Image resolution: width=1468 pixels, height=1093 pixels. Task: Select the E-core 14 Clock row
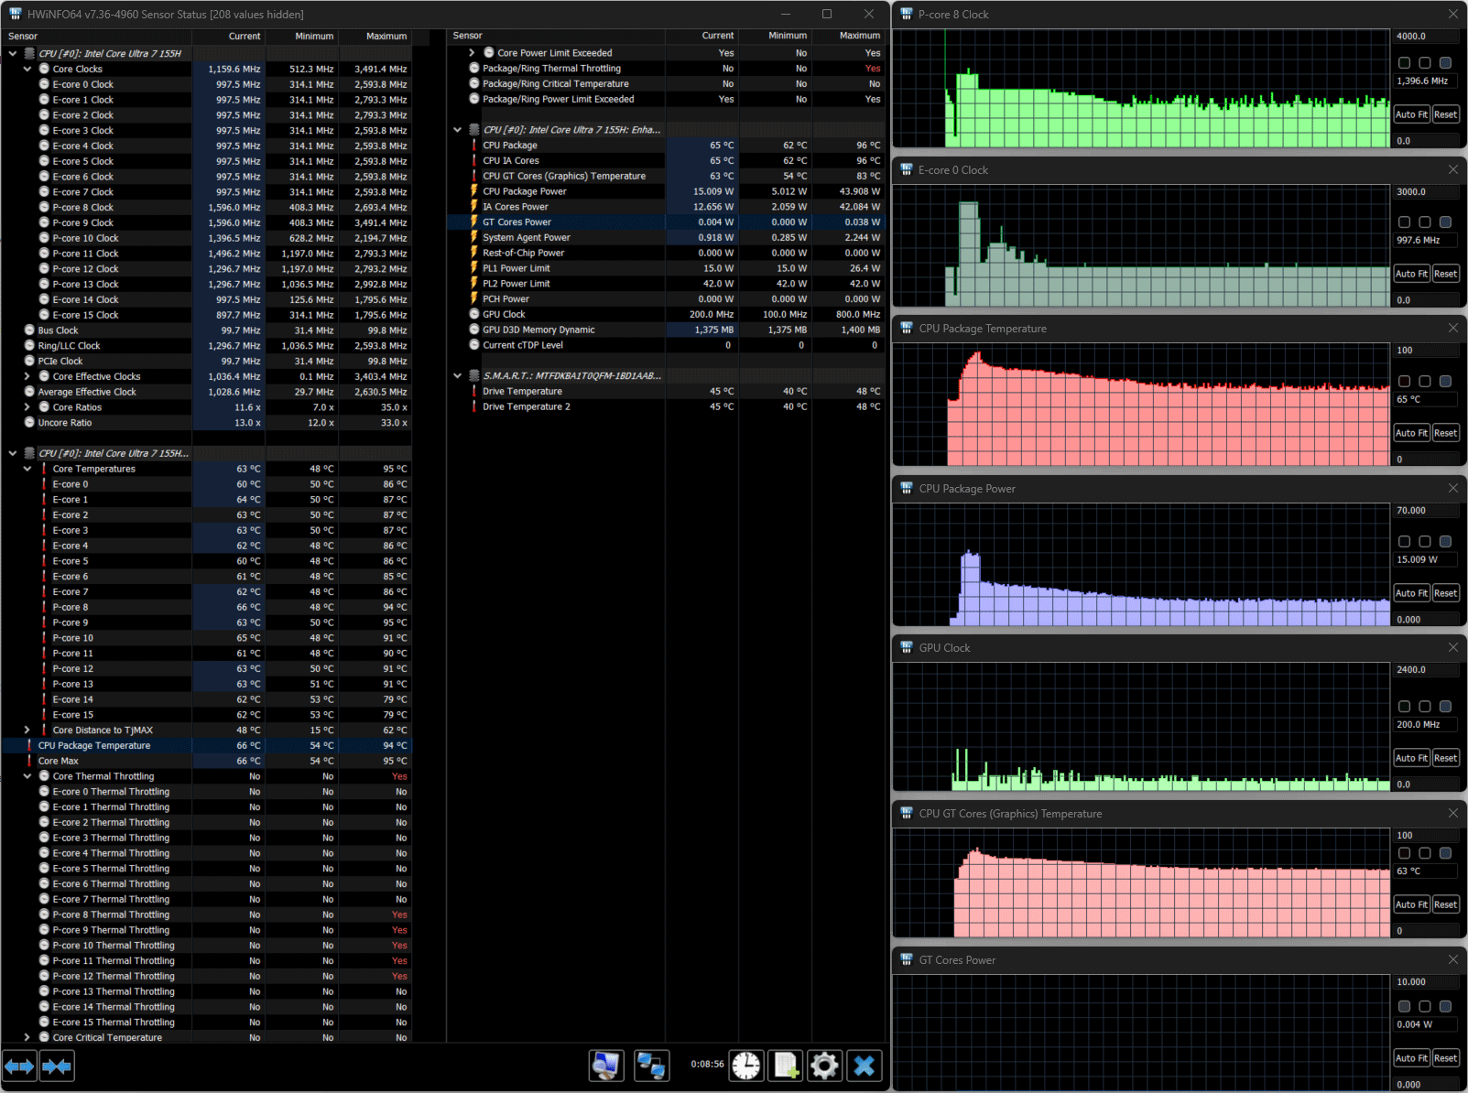[206, 299]
